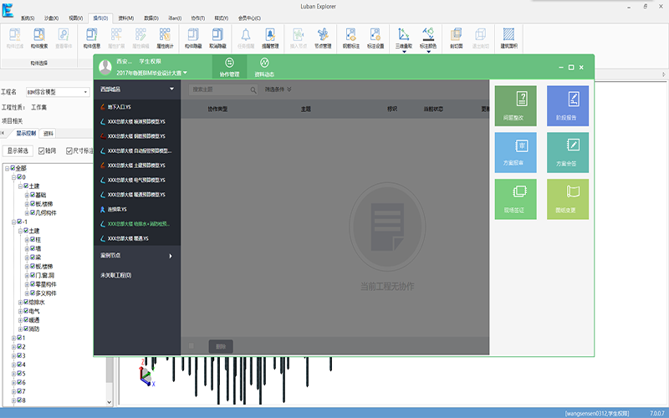Switch to the 资料 tab in the left panel
Image resolution: width=669 pixels, height=418 pixels.
pyautogui.click(x=49, y=134)
